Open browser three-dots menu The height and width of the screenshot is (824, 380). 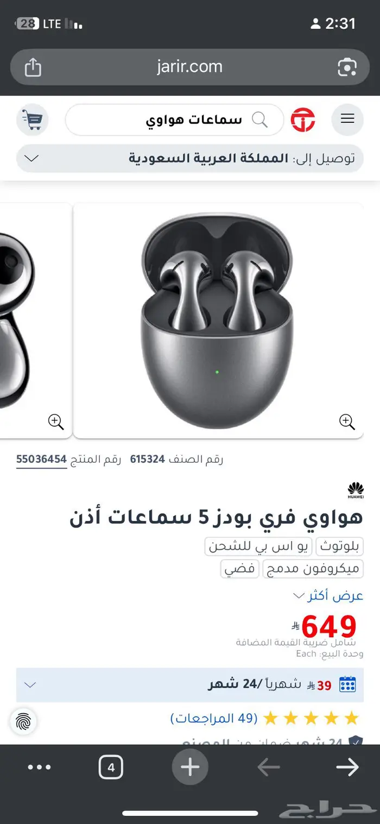[39, 768]
